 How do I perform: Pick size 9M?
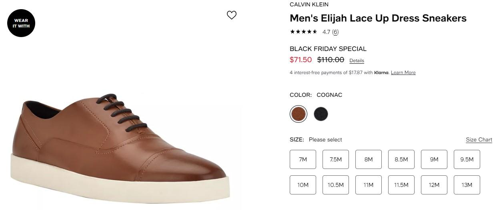(434, 159)
